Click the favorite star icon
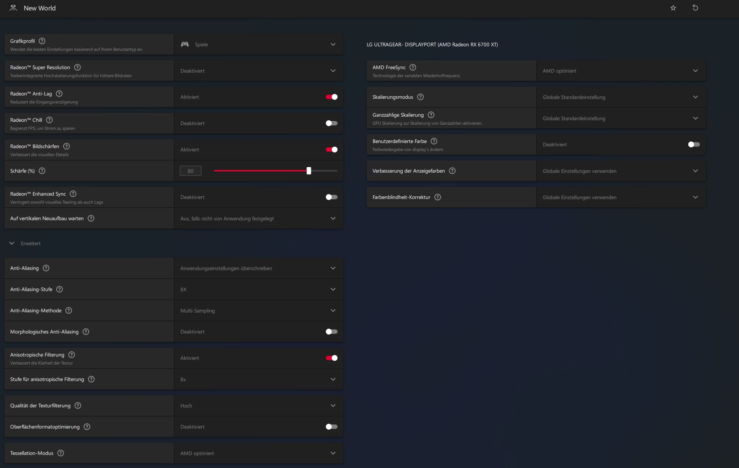Screen dimensions: 739x468 (x=673, y=8)
